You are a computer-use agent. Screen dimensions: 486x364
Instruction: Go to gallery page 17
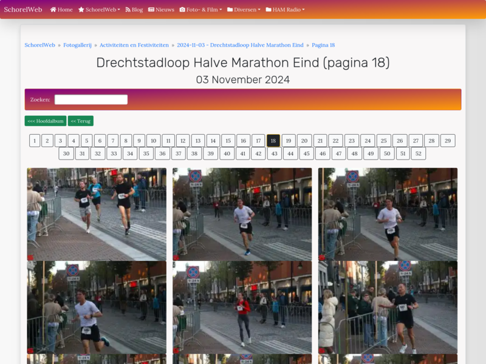pos(258,141)
